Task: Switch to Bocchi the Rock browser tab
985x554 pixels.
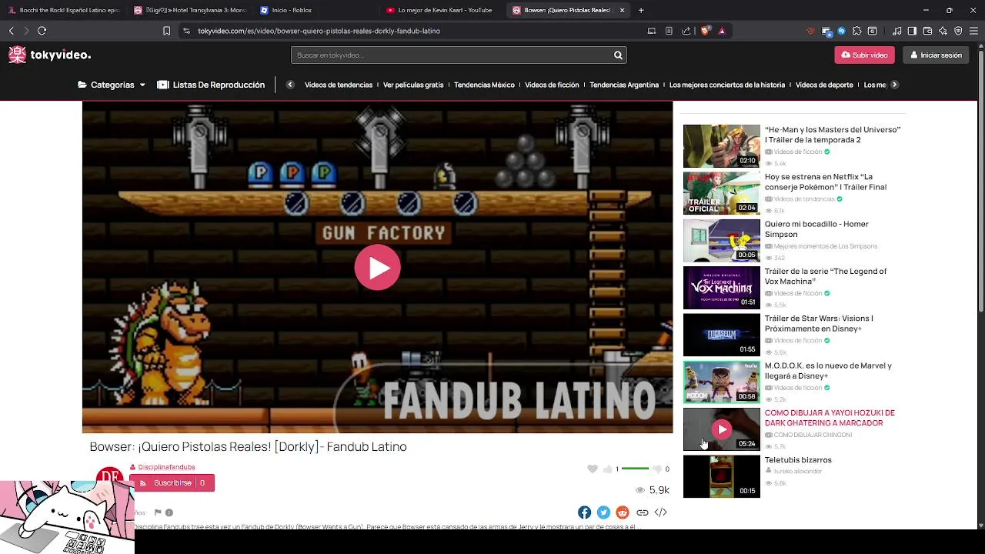Action: pyautogui.click(x=63, y=10)
